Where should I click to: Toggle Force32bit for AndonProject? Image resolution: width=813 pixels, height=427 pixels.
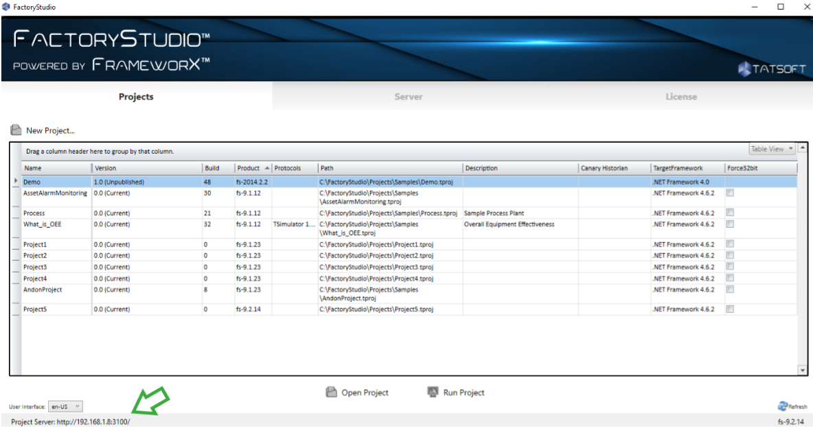(730, 289)
